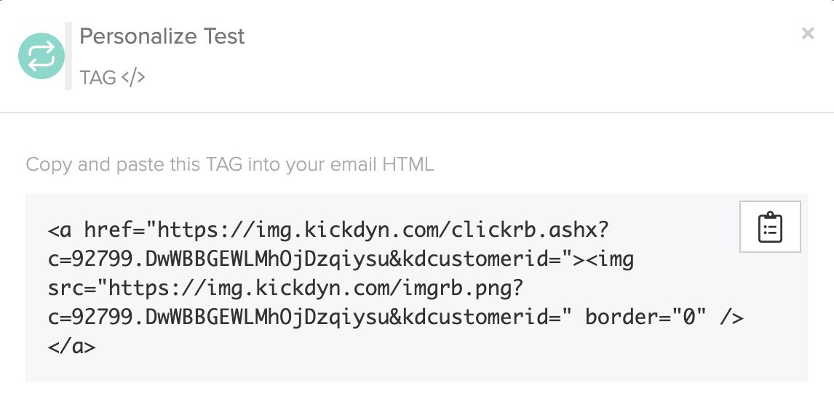Click the word "HTML" in the instruction text
Viewport: 834px width, 420px height.
[408, 164]
